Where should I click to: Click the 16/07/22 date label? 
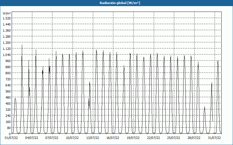click(113, 138)
